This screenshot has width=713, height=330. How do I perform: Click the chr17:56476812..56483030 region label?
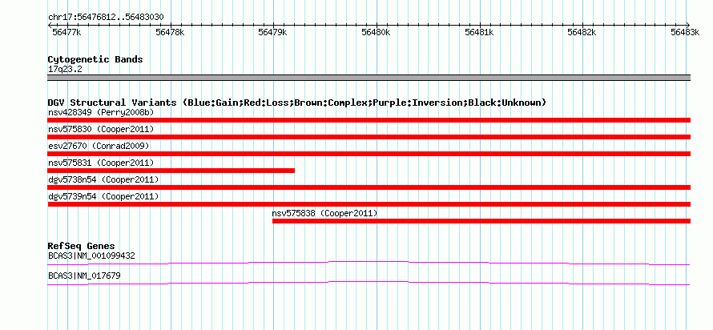click(x=106, y=18)
